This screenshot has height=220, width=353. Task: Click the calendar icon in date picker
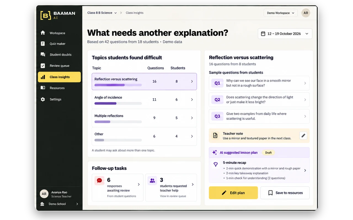(x=263, y=34)
